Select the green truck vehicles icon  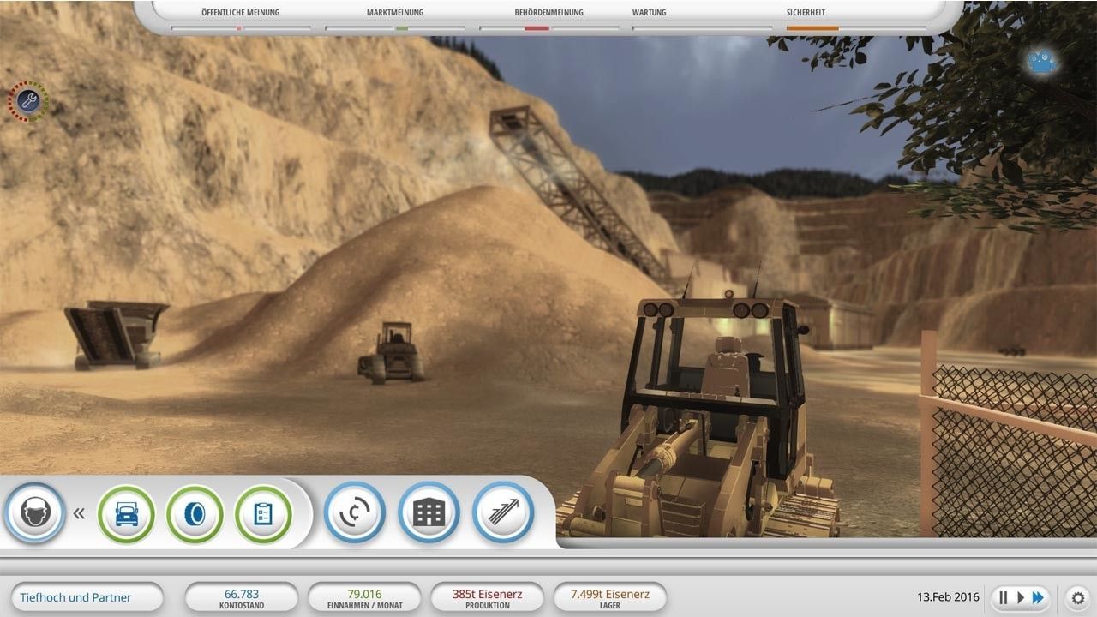(x=126, y=514)
